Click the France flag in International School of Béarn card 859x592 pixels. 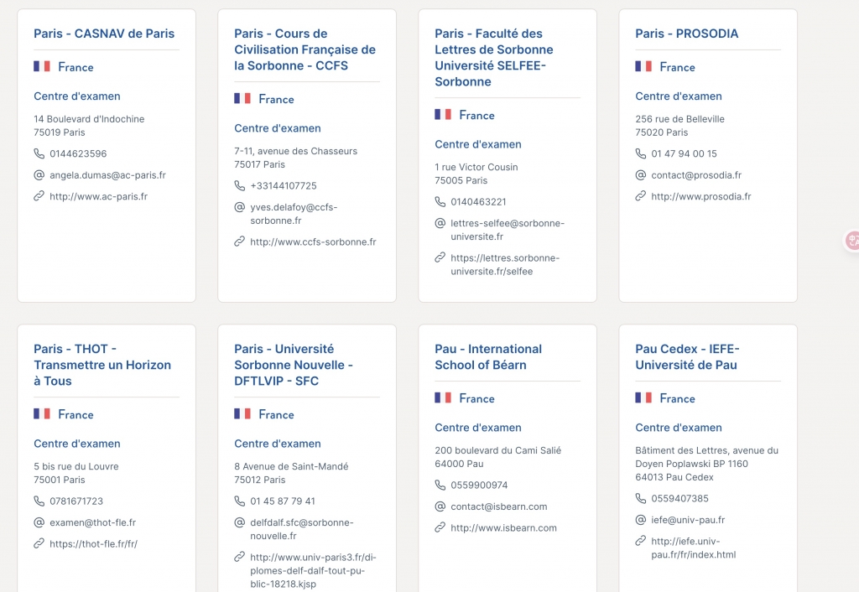443,398
